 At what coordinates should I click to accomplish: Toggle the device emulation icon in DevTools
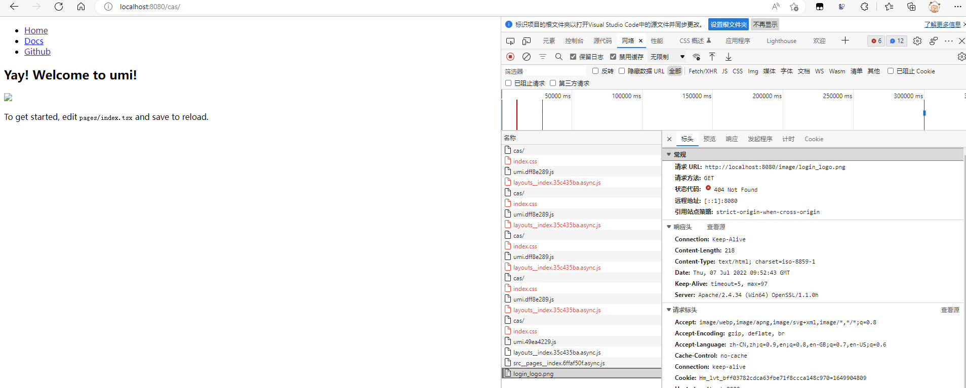click(x=527, y=41)
